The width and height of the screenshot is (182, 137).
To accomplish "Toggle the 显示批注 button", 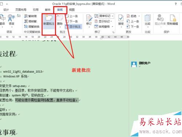I will click(x=73, y=27).
